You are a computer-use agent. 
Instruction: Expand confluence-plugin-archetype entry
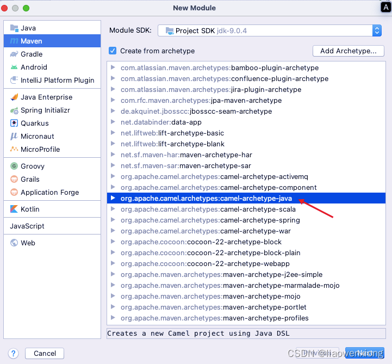(x=113, y=78)
